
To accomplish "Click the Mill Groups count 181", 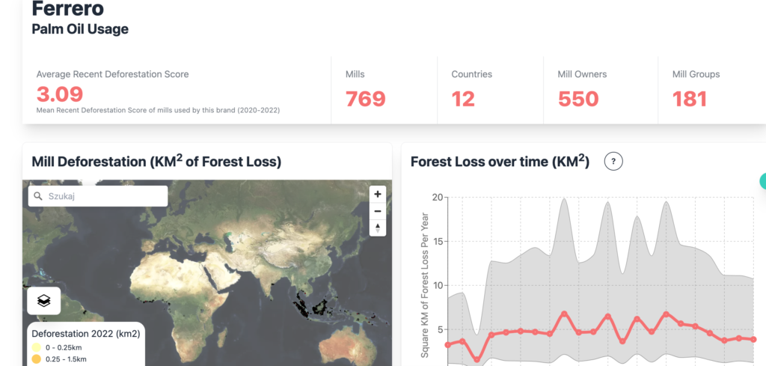I will point(690,99).
